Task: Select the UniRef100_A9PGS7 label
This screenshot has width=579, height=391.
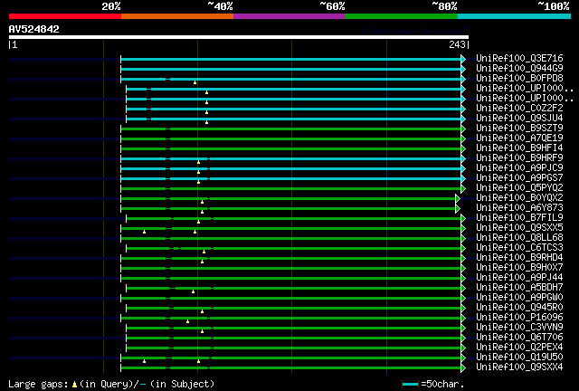Action: (519, 177)
